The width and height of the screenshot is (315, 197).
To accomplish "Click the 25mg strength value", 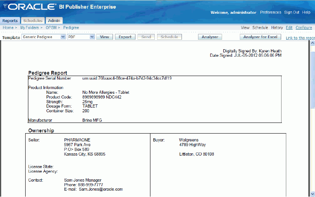I will tap(87, 102).
